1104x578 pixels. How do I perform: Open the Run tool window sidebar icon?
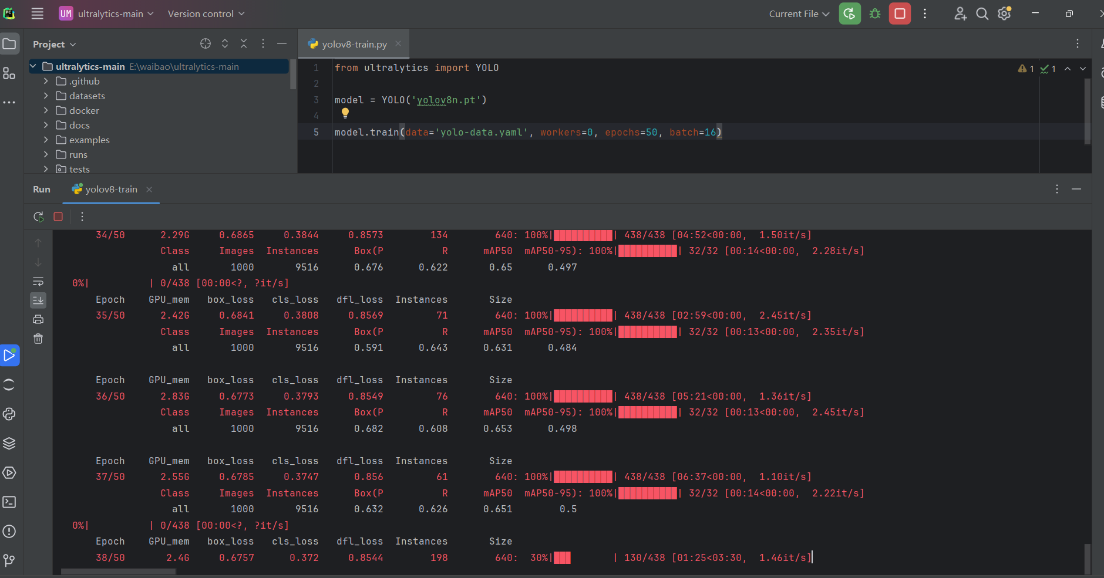9,355
